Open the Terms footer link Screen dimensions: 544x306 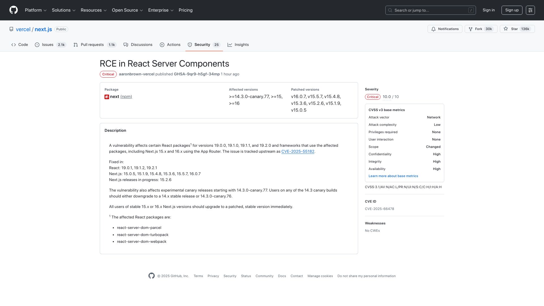click(198, 276)
